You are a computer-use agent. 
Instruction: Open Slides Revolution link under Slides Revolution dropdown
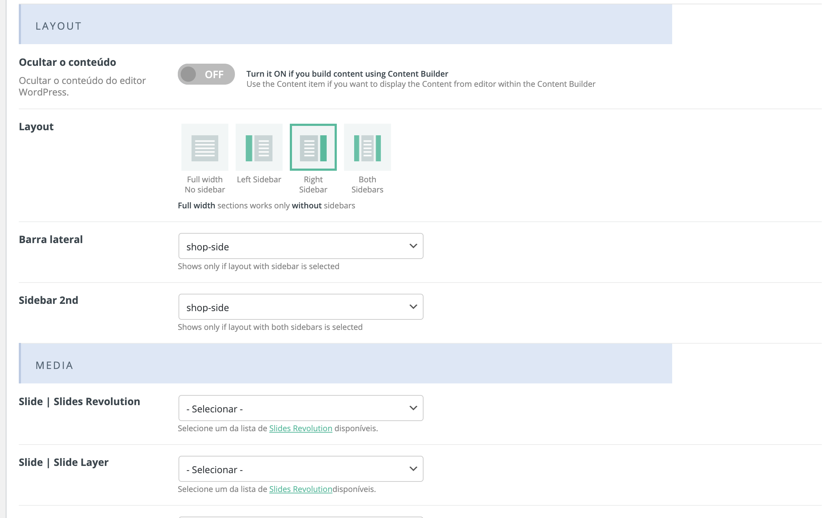[x=301, y=428]
